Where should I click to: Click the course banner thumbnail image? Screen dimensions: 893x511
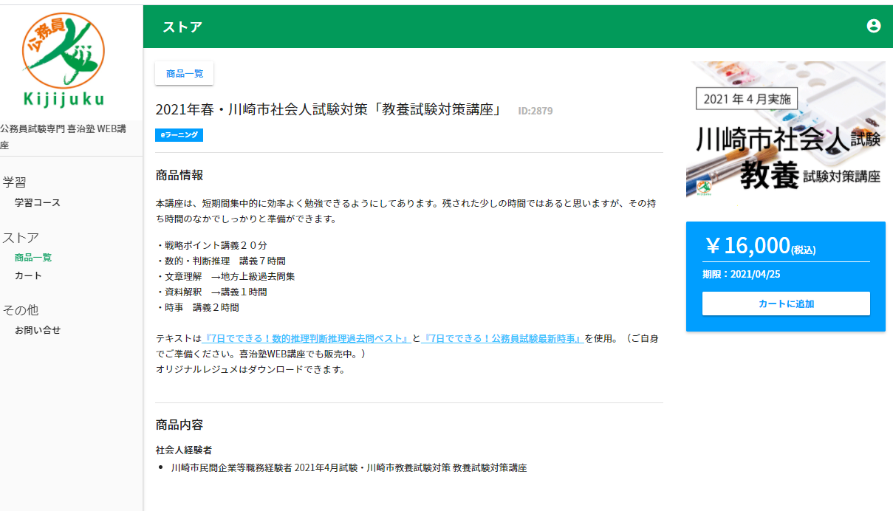click(786, 129)
